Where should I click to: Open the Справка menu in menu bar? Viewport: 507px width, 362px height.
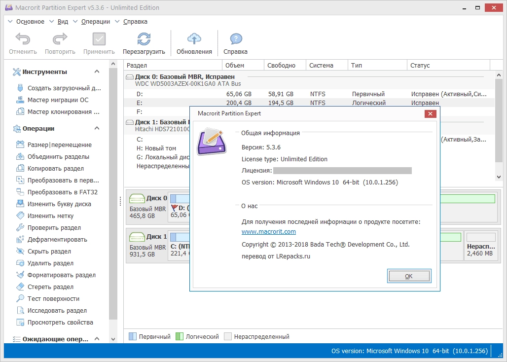click(135, 22)
